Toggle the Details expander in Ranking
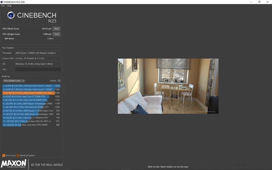The image size is (272, 170). click(59, 81)
